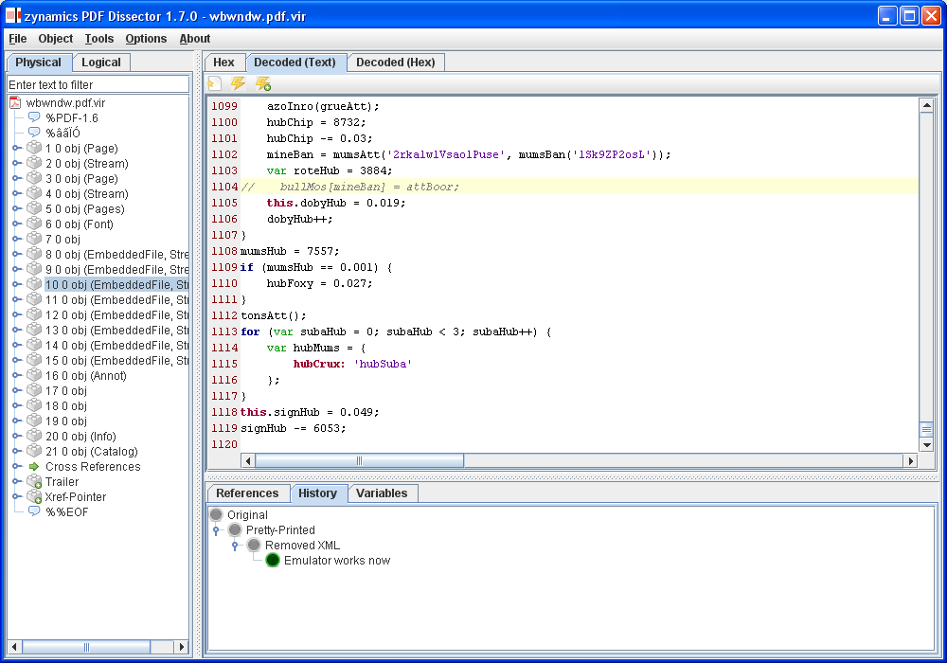Image resolution: width=947 pixels, height=663 pixels.
Task: Click the code view horizontal scrollbar thumb
Action: point(359,461)
